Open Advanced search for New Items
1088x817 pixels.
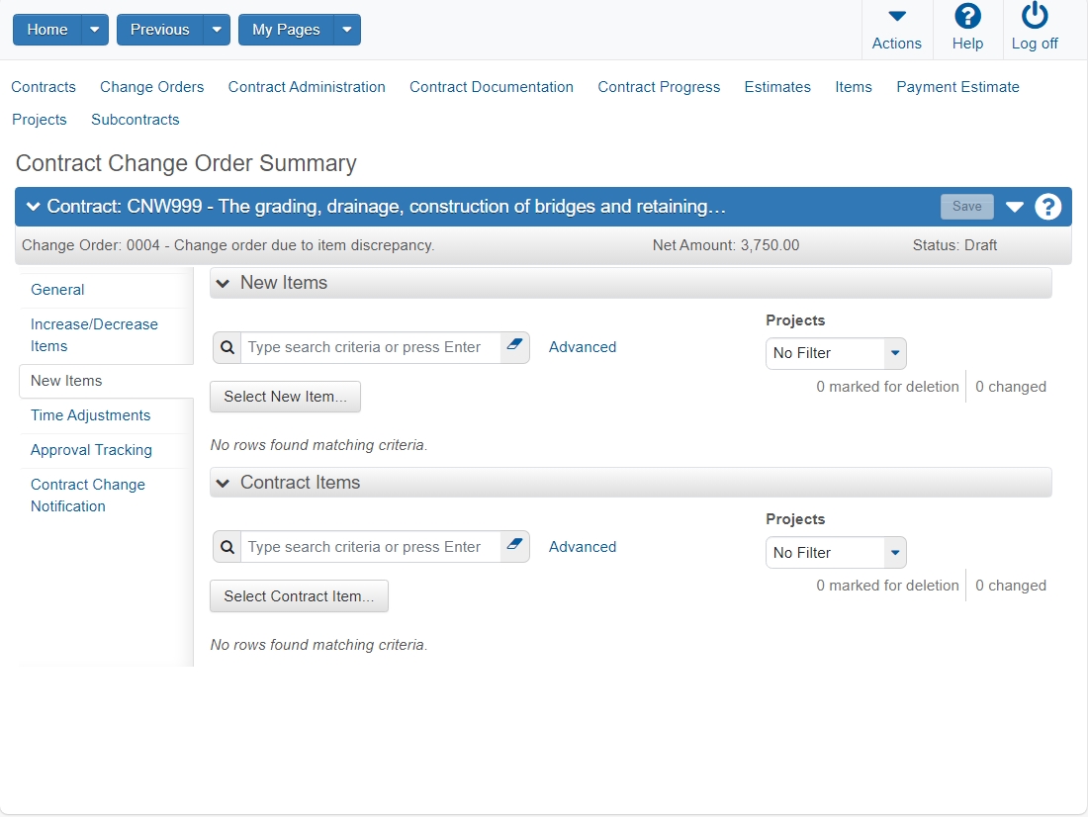[x=583, y=347]
